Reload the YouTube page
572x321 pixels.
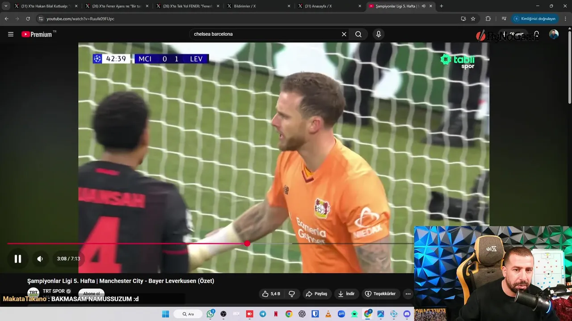[28, 19]
